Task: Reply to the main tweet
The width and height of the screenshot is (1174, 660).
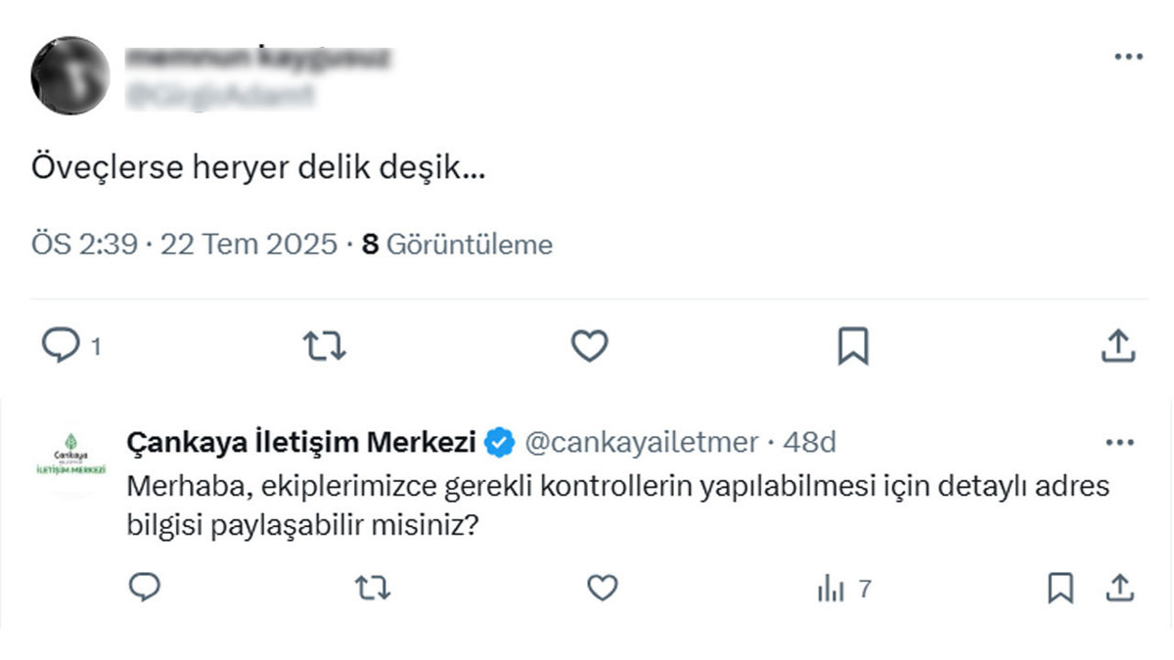Action: 61,345
